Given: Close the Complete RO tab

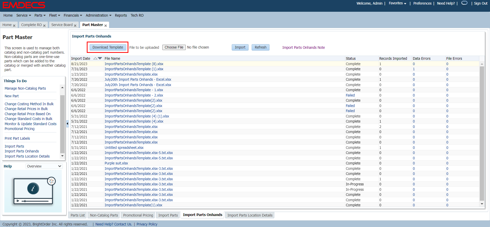Looking at the screenshot, I should click(x=44, y=26).
